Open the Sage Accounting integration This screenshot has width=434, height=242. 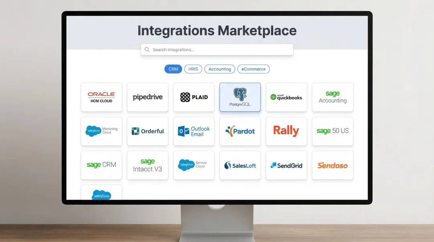point(332,97)
